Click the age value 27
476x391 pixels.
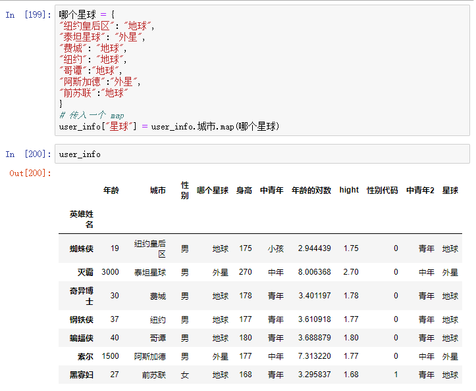(115, 375)
